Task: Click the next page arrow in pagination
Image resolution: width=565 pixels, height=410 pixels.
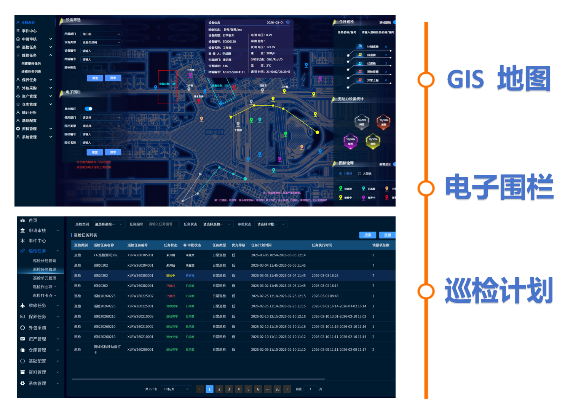Action: [287, 389]
